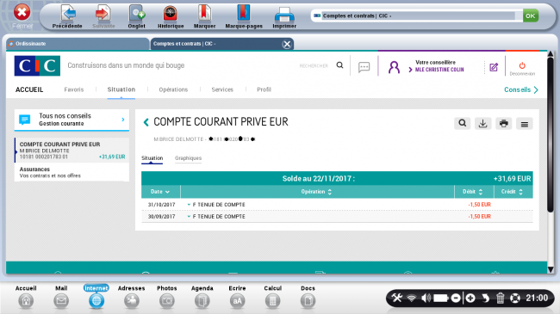Image resolution: width=560 pixels, height=314 pixels.
Task: Click the scrollbar down arrow
Action: 551,269
